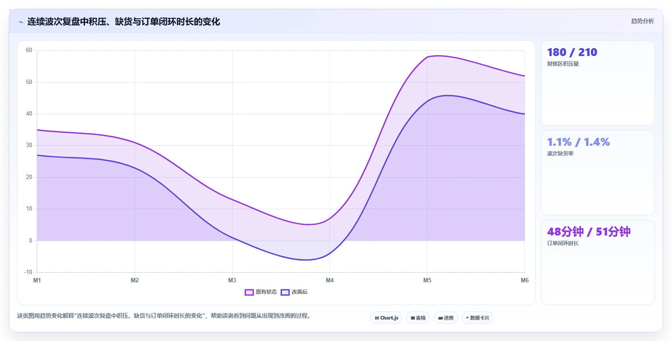Viewport: 672px width, 341px height.
Task: Toggle the 原有状态 legend series
Action: [x=261, y=292]
